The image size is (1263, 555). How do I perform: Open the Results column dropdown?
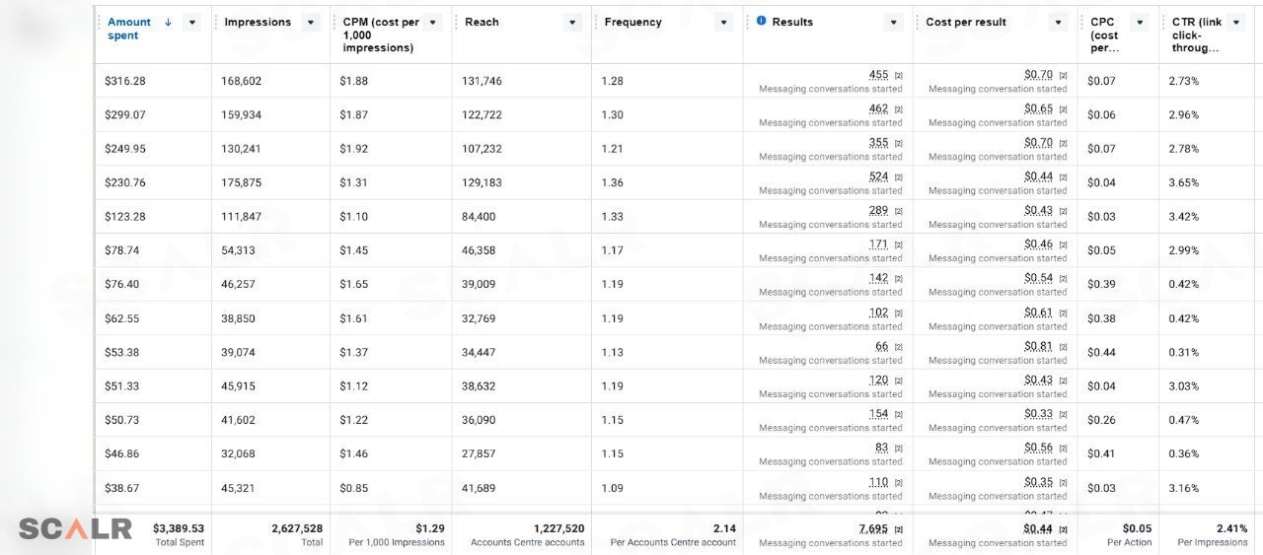click(x=894, y=22)
